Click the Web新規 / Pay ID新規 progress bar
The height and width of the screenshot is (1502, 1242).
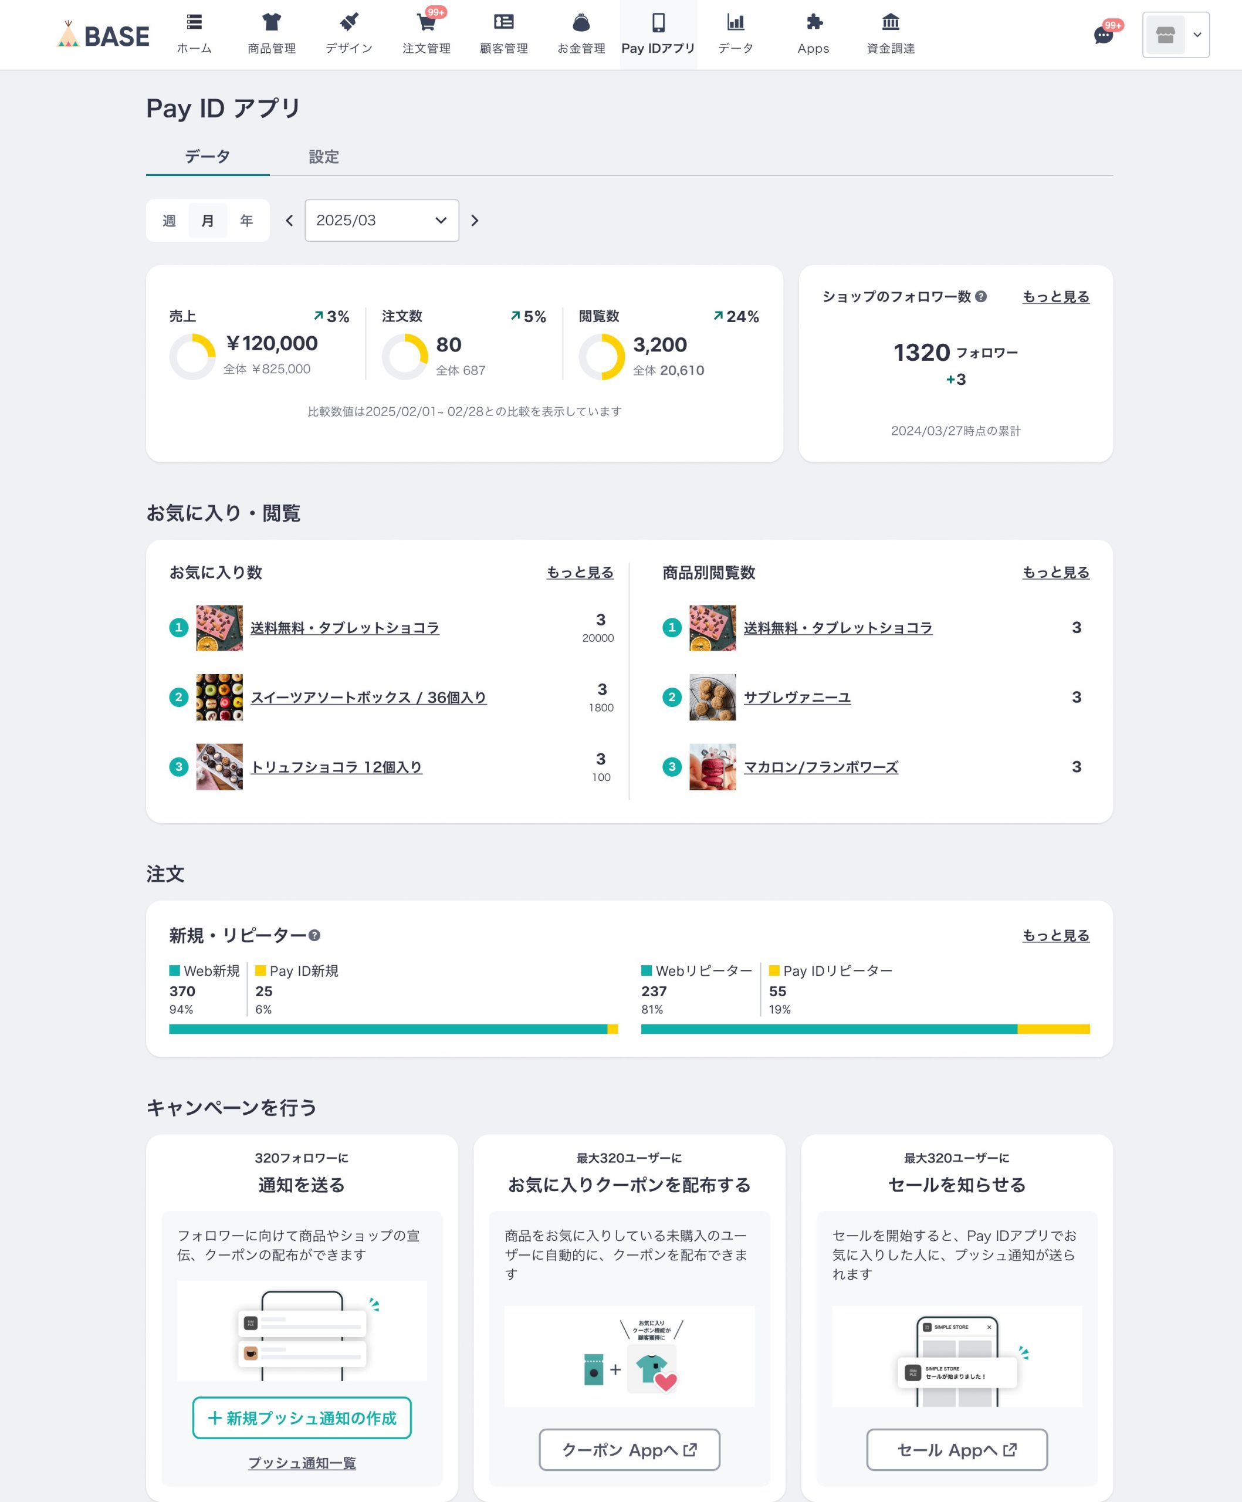click(x=393, y=1029)
